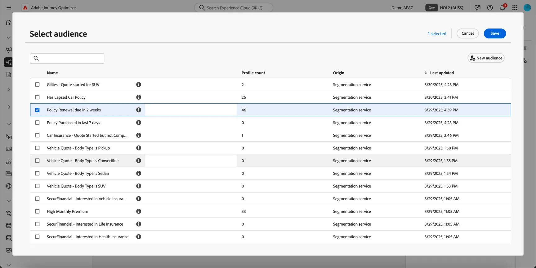
Task: Sort by the Profile count column header
Action: coord(253,73)
